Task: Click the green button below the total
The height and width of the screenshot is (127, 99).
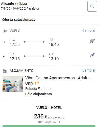Action: tap(49, 126)
